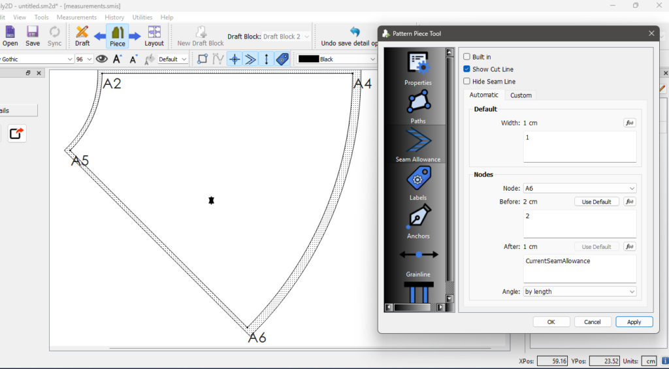Select Seam Allowance page in dialog sidebar

tap(417, 144)
